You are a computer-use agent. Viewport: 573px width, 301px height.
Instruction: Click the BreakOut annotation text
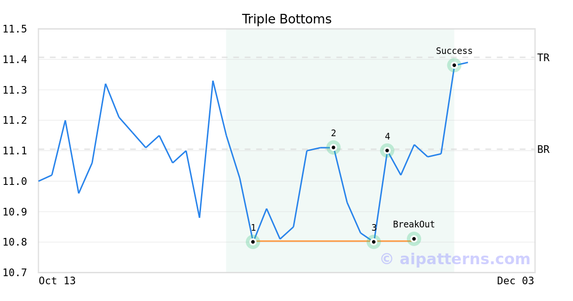[x=414, y=225]
